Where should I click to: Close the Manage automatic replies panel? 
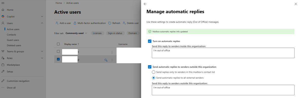coord(295,4)
